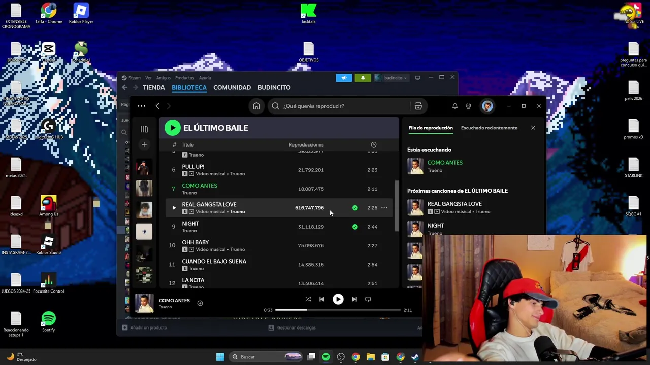Add COMO ANTES to Liked Songs plus icon
Screen dimensions: 650x365
(x=200, y=303)
